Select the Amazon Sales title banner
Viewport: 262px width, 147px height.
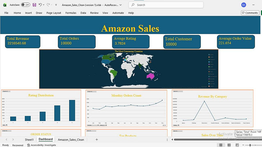point(130,25)
